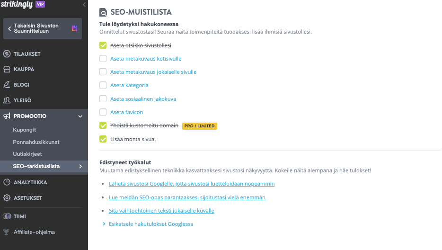Check Aseta sosiaalinen jakokuva checkbox
This screenshot has height=250, width=442.
point(103,99)
